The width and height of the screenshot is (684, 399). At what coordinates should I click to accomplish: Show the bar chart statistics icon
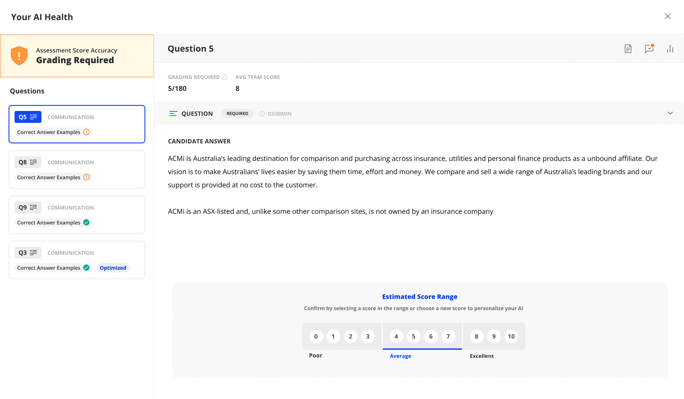click(670, 49)
